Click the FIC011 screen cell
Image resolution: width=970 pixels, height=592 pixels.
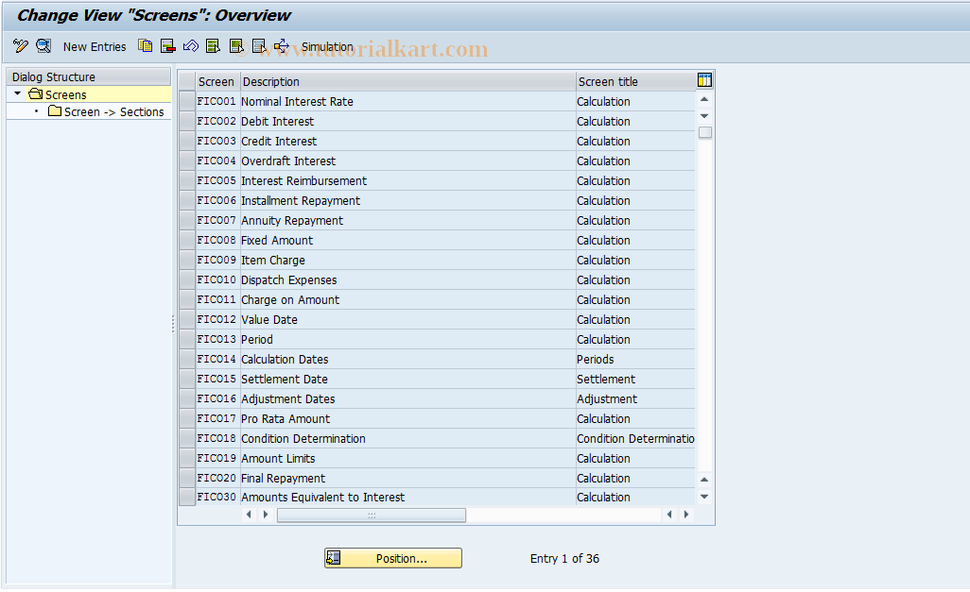[x=217, y=299]
